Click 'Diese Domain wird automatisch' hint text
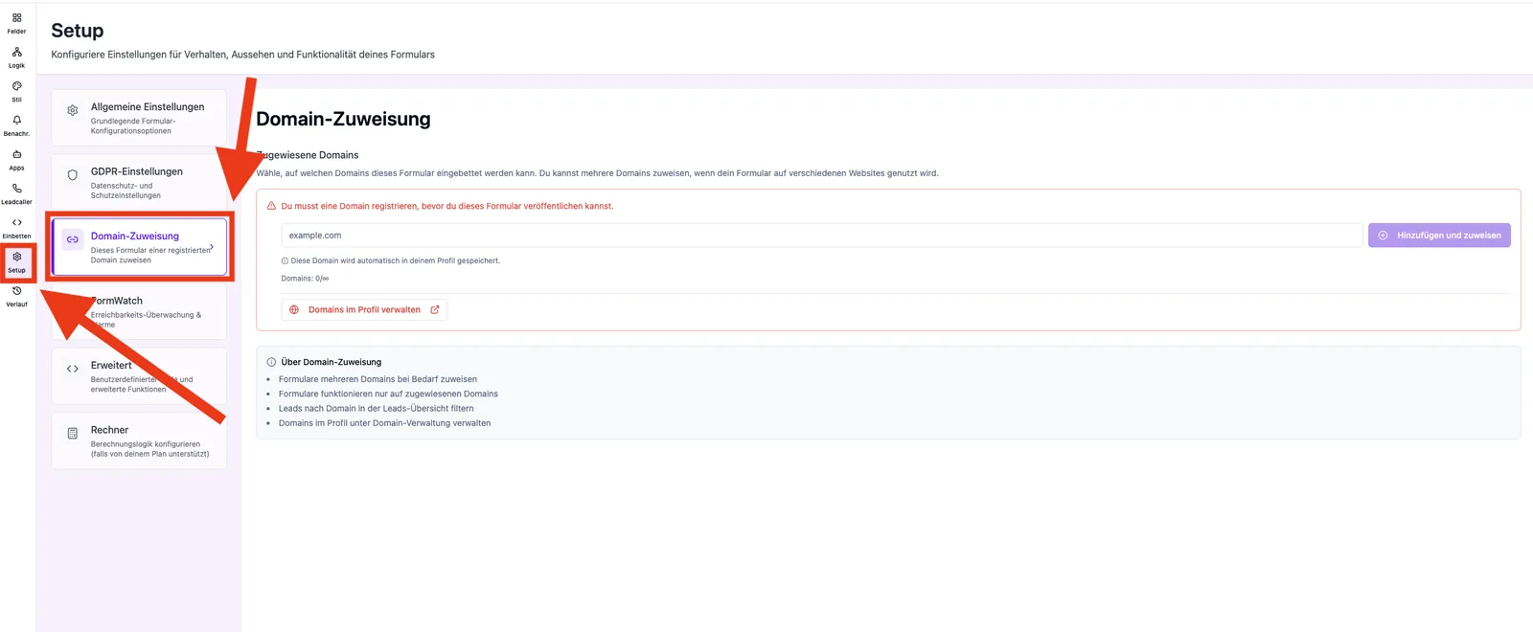Viewport: 1533px width, 632px height. coord(396,260)
